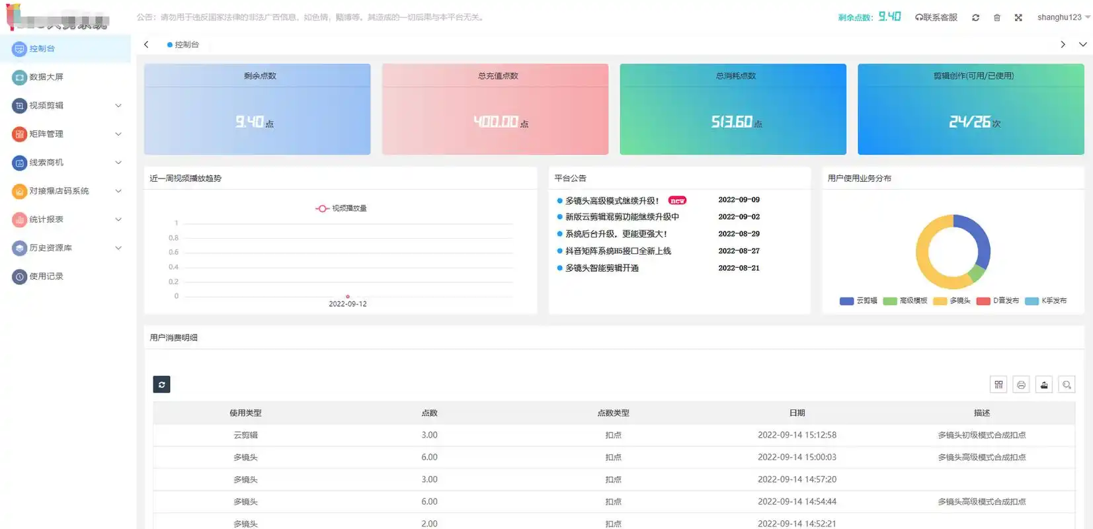This screenshot has width=1093, height=529.
Task: Click the 描述 column header
Action: (x=981, y=413)
